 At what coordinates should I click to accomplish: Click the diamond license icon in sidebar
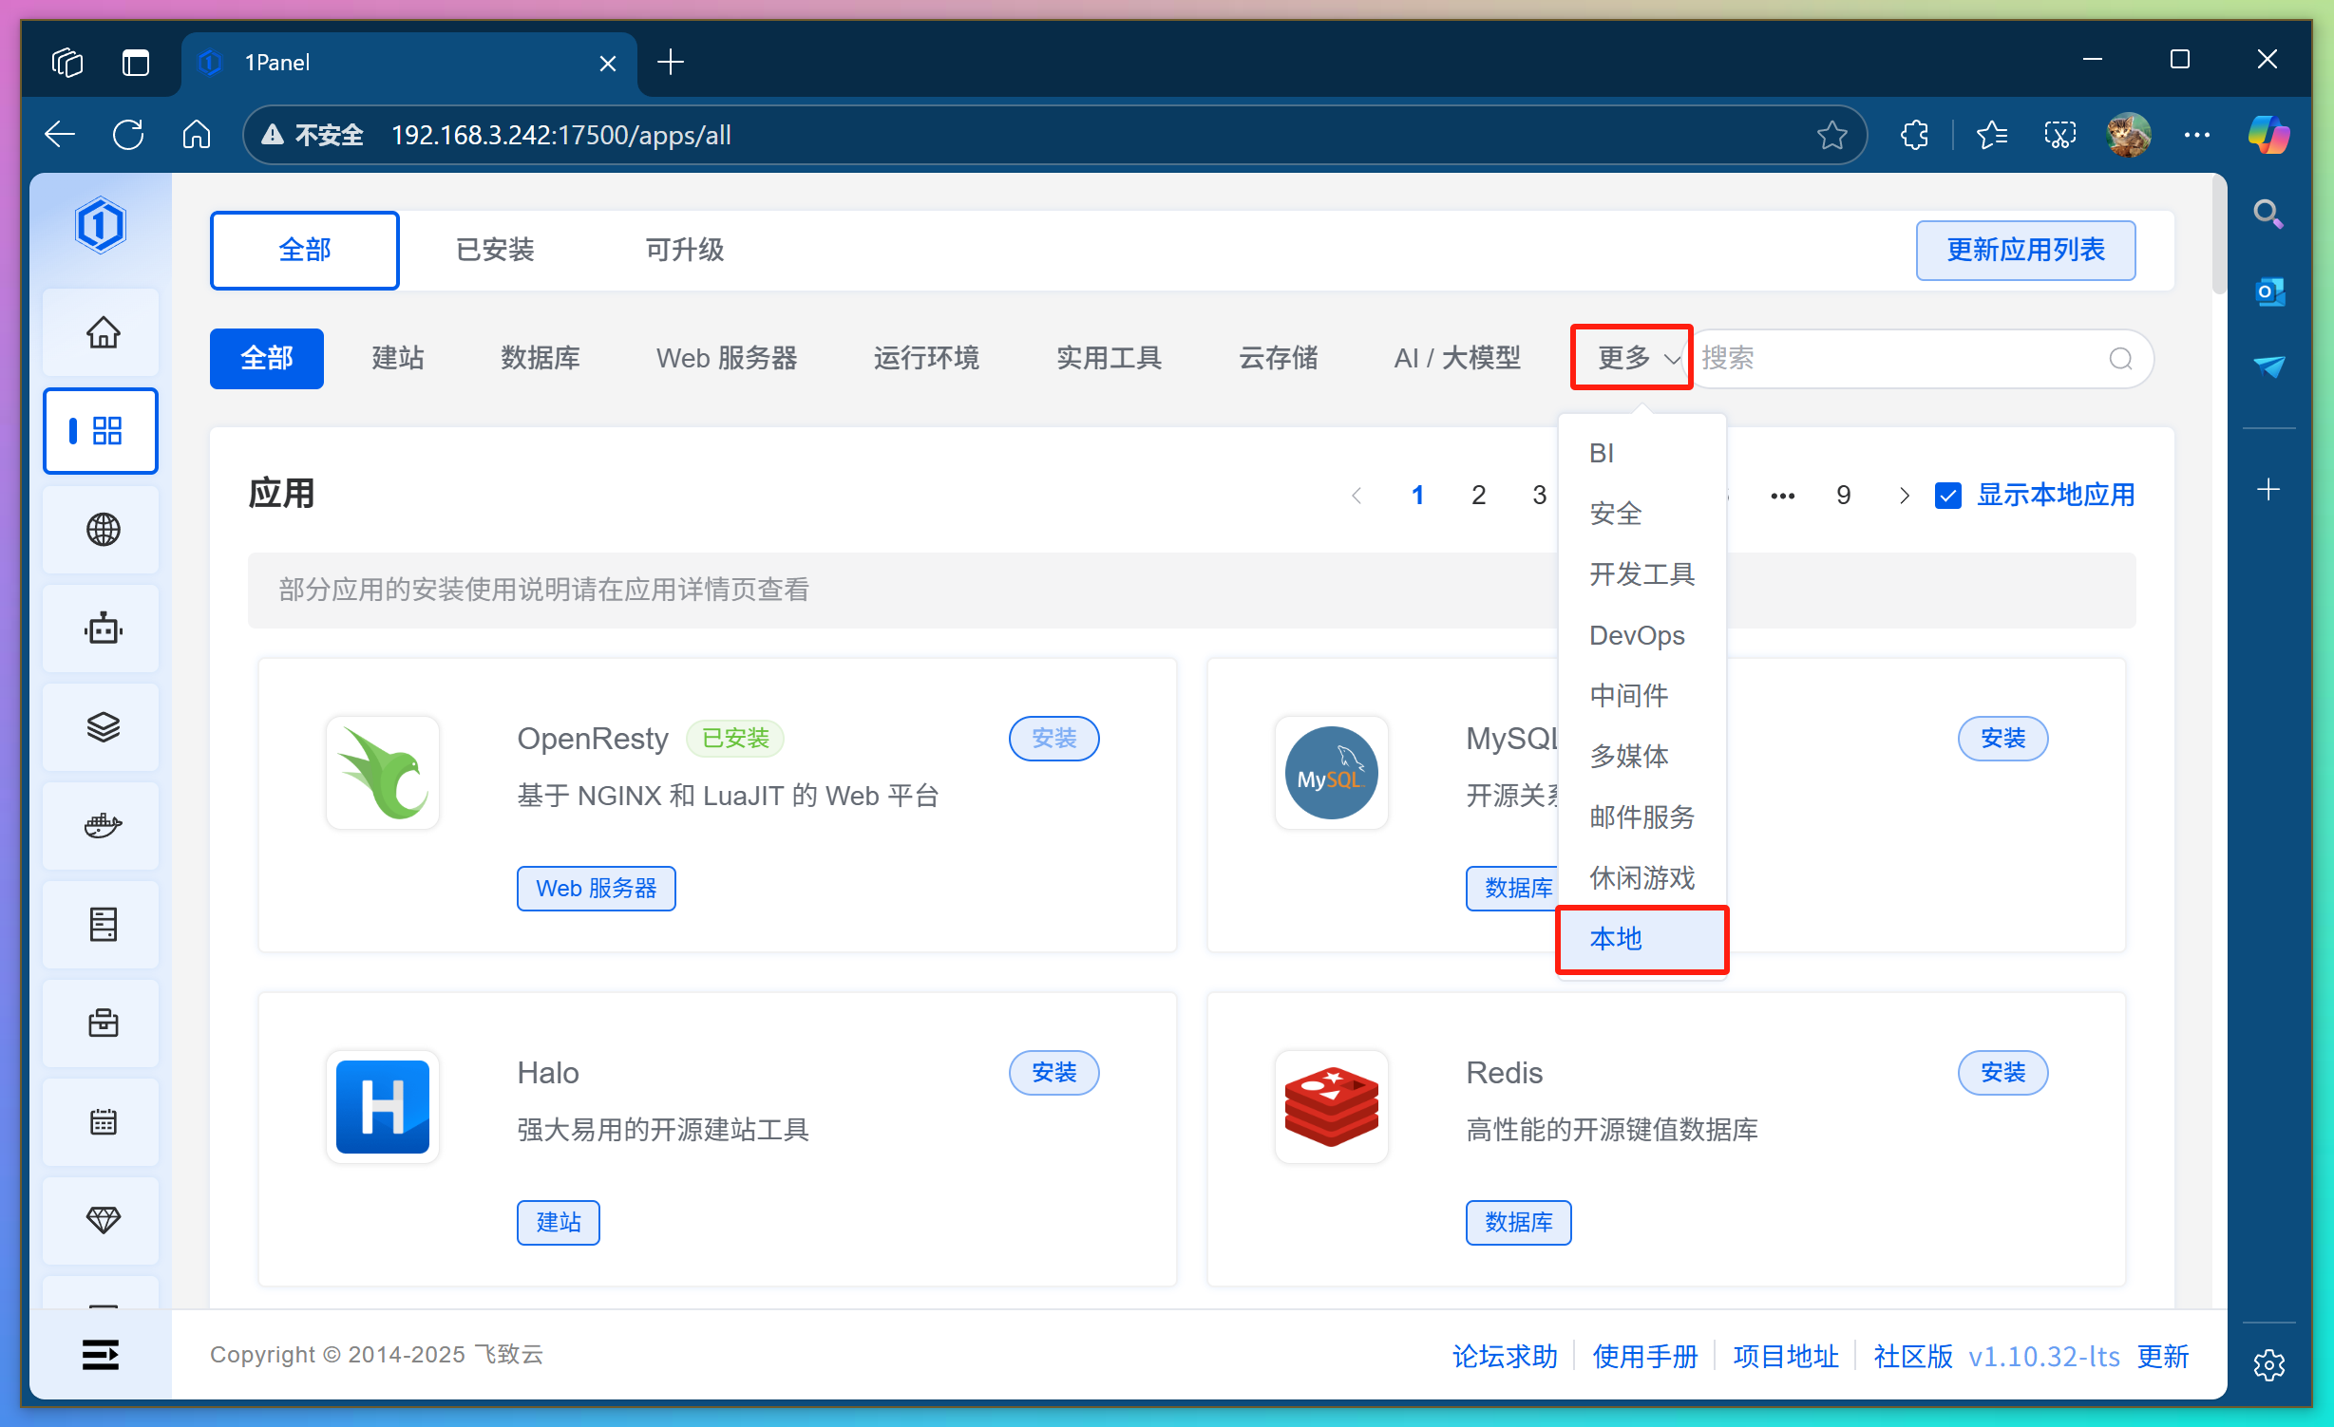click(x=101, y=1220)
